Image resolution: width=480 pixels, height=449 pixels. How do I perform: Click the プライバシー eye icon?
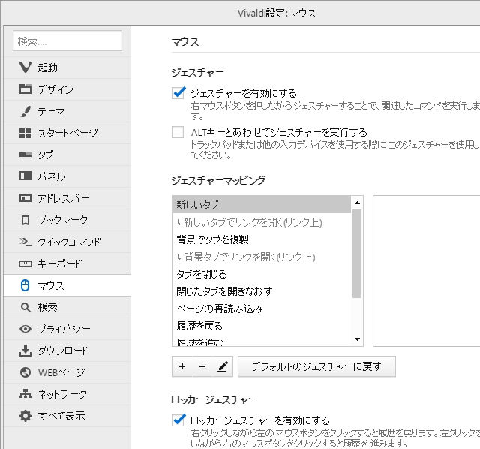(25, 329)
